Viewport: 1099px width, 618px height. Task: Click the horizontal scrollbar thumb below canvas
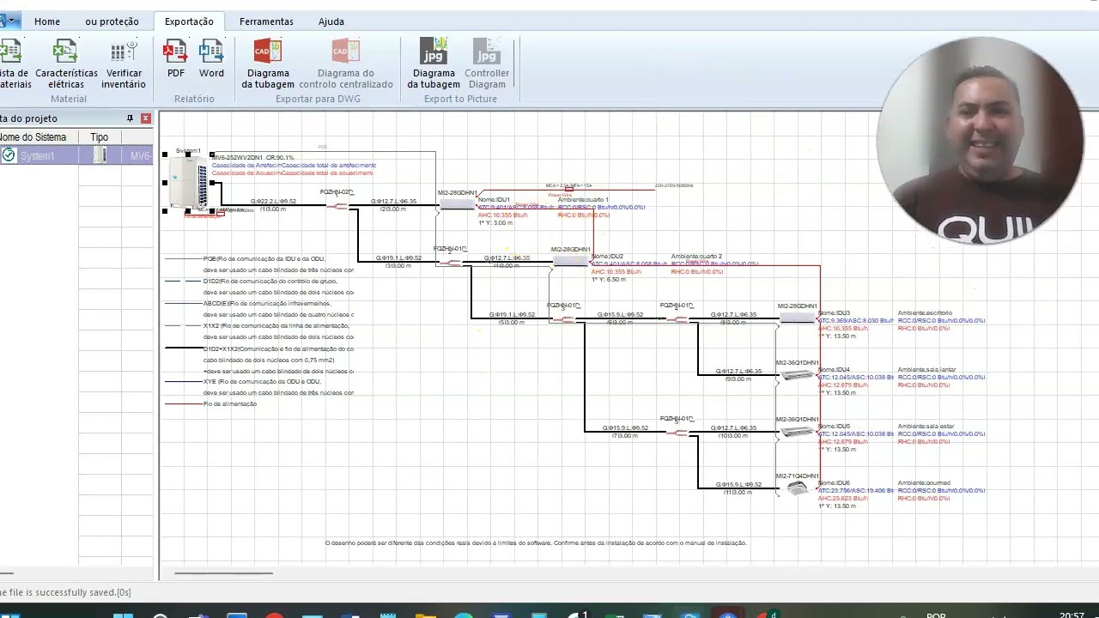coord(223,573)
